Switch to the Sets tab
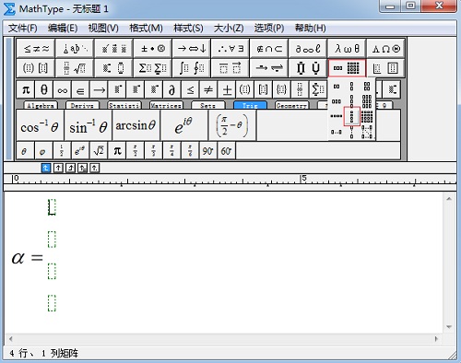The height and width of the screenshot is (363, 461). coord(208,105)
